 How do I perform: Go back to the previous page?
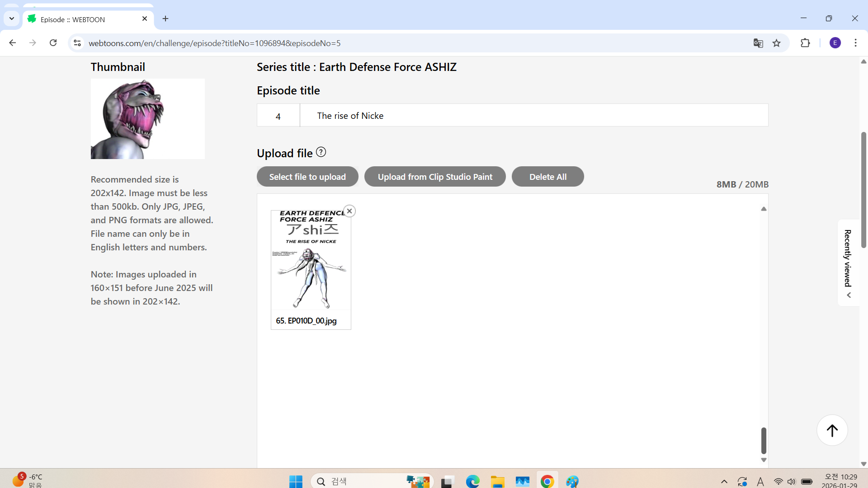point(13,43)
